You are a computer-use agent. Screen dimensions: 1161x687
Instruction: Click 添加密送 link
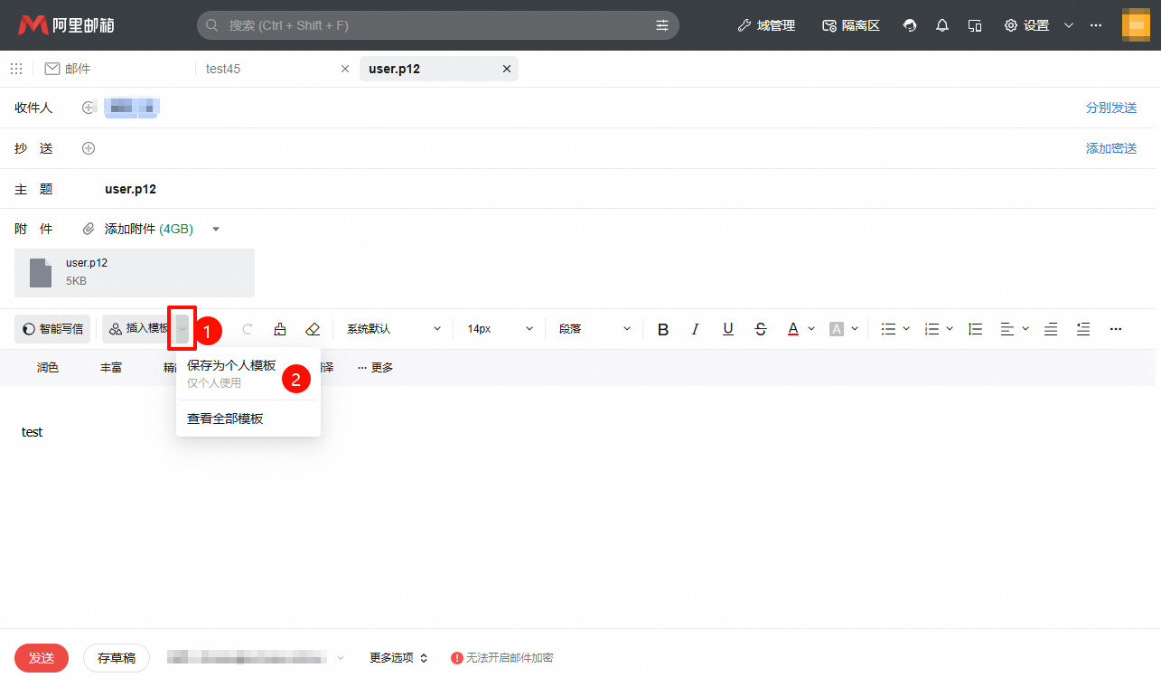click(x=1111, y=148)
